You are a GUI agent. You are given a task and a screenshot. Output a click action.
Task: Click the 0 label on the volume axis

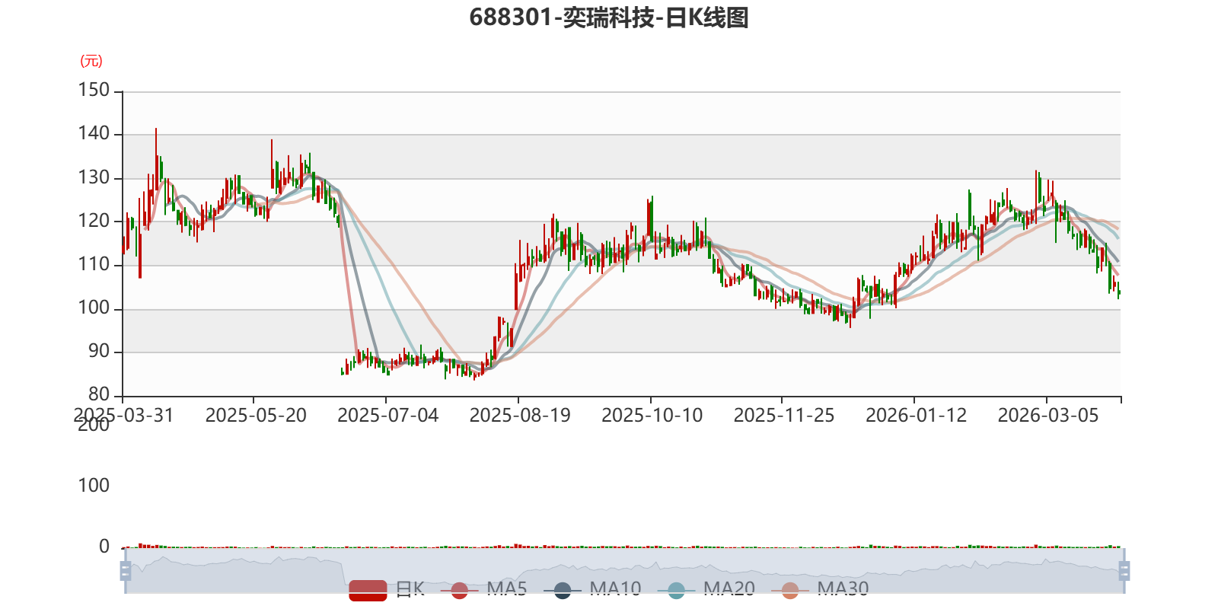click(x=105, y=546)
